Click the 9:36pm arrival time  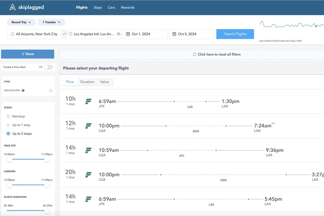coord(275,150)
